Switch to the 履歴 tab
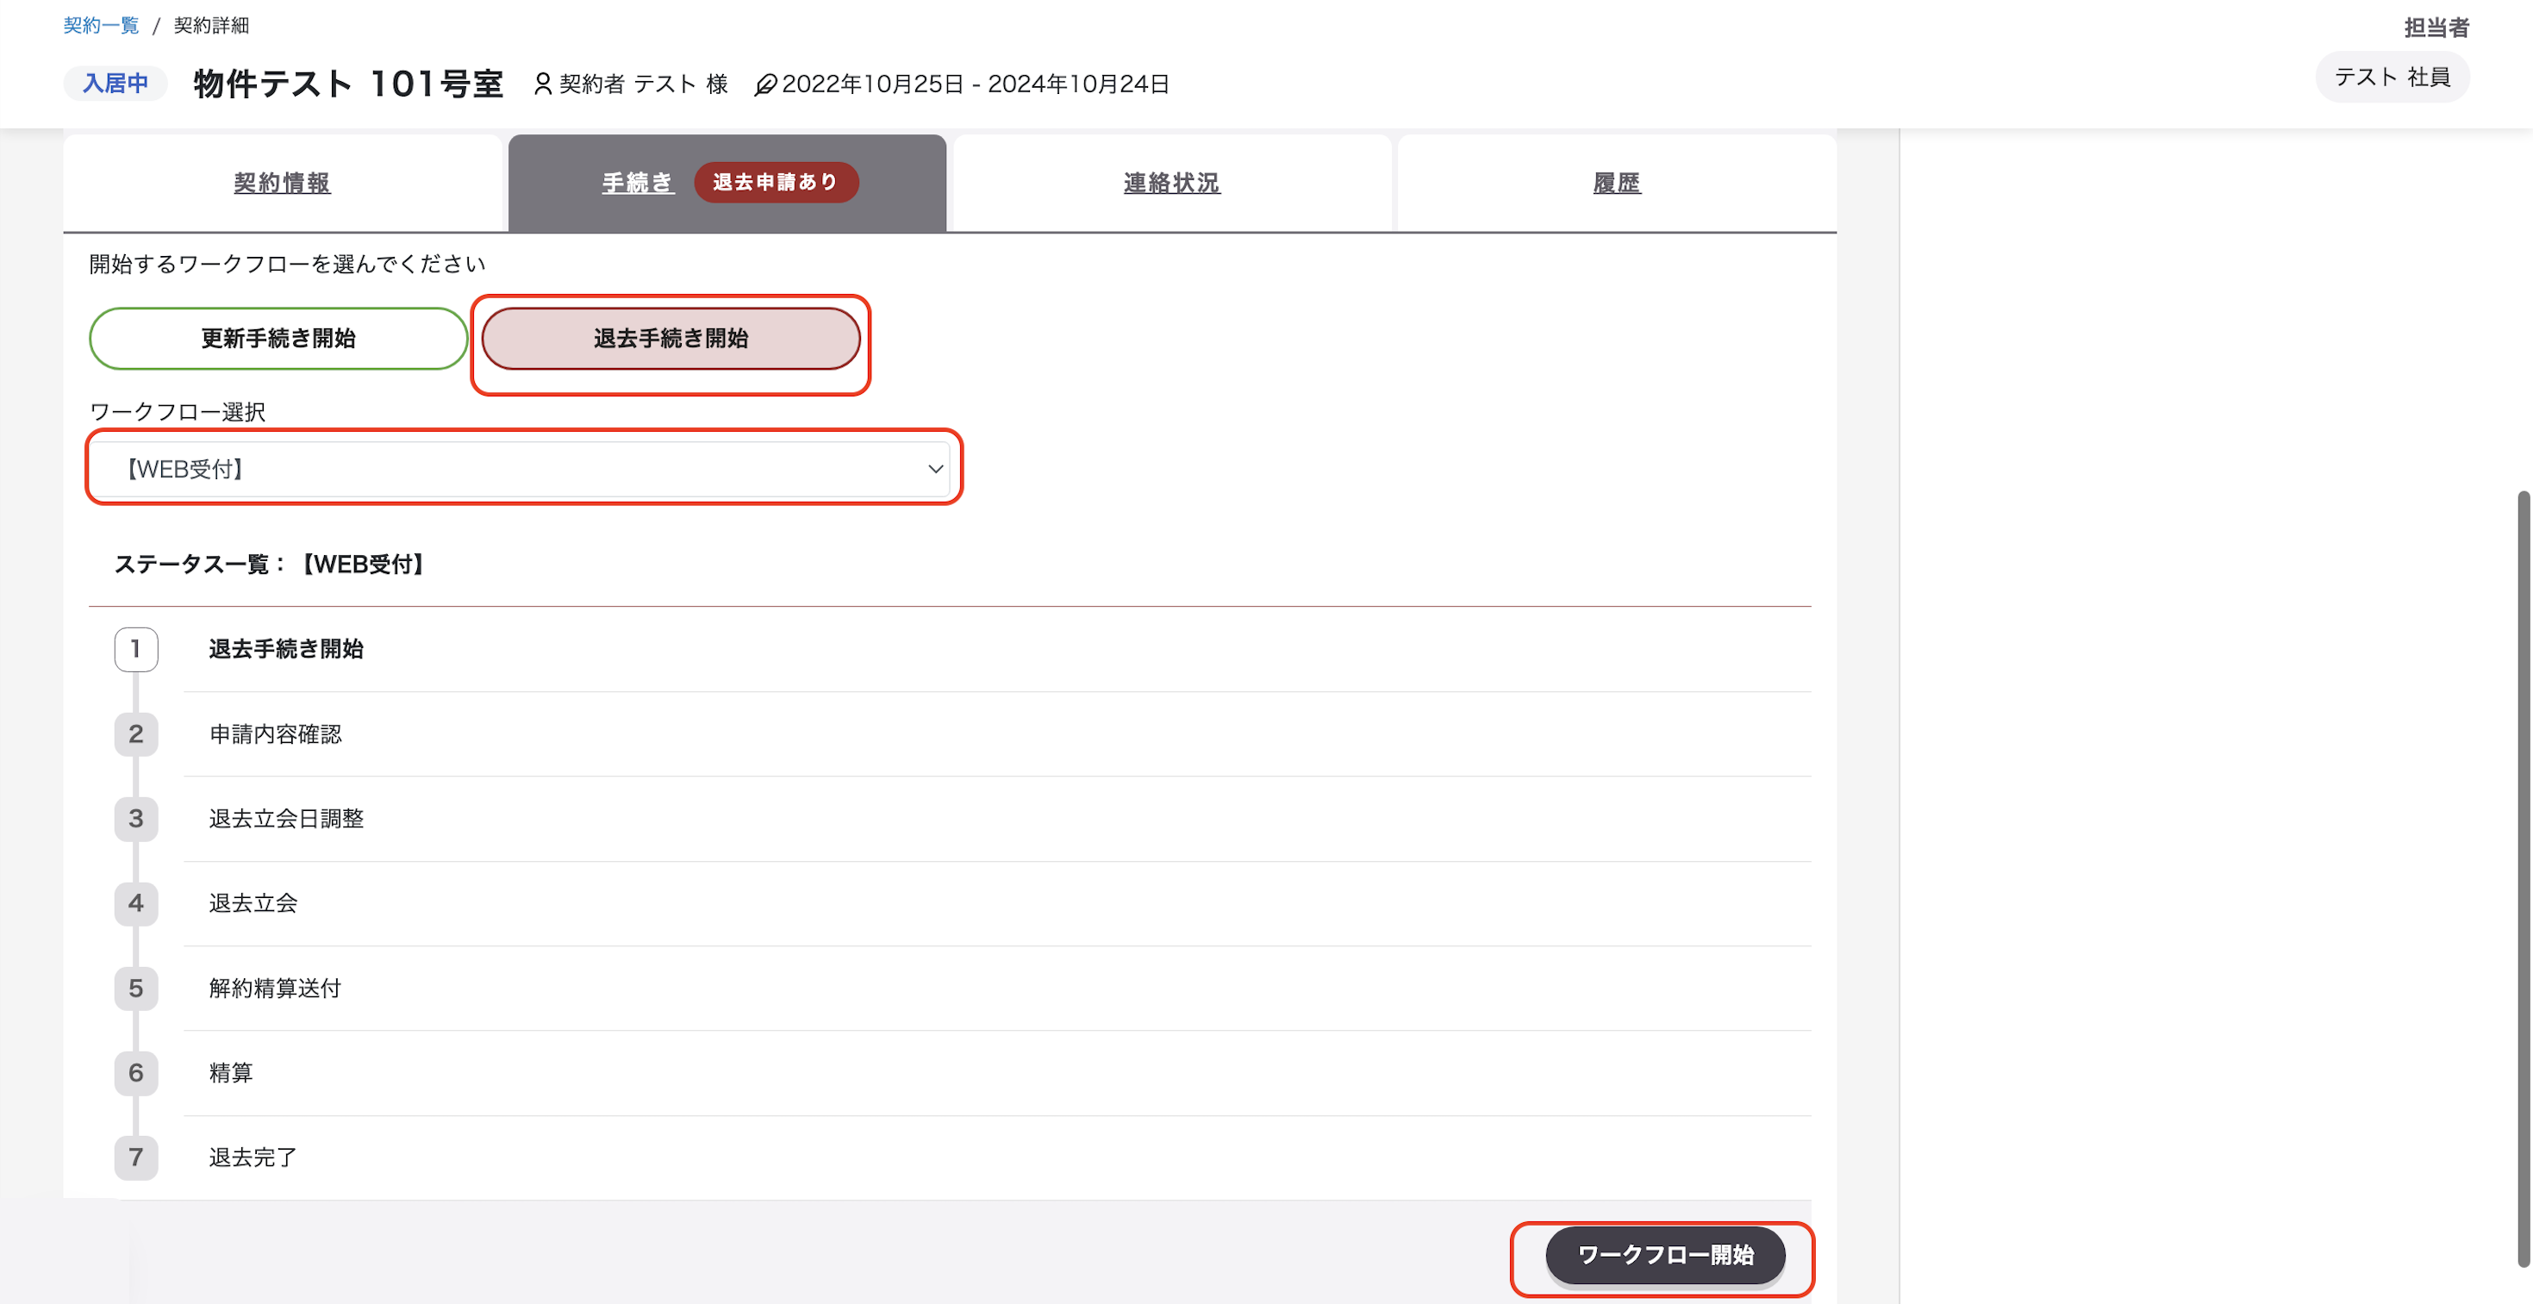2533x1304 pixels. [x=1617, y=183]
